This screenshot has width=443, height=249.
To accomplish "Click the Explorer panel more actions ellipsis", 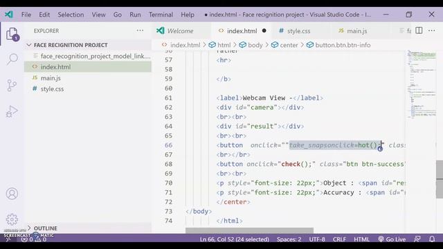I will point(140,30).
